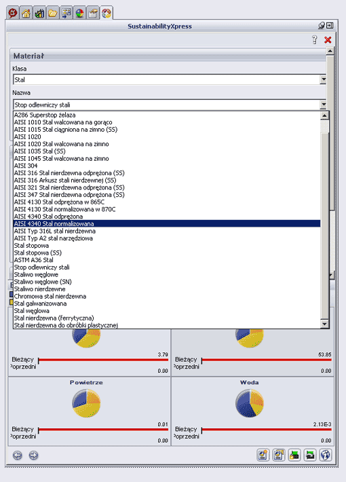Select the SustainabilityXpress tab icon
The height and width of the screenshot is (482, 346).
coord(107,13)
